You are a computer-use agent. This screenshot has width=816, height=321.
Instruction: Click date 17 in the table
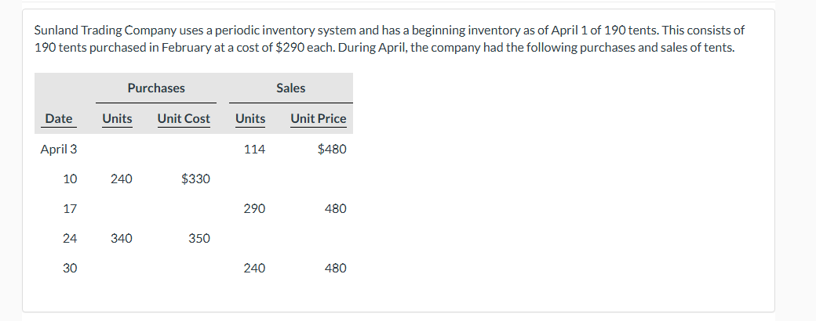coord(70,209)
